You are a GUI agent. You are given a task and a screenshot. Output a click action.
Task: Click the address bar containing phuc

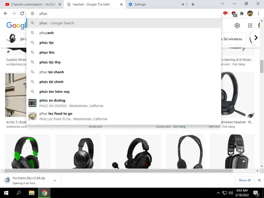pyautogui.click(x=124, y=13)
